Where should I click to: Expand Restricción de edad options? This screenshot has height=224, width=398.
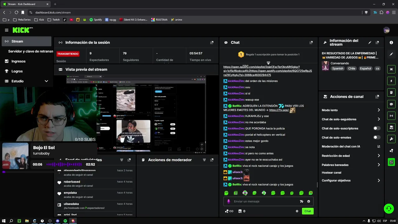pyautogui.click(x=379, y=156)
